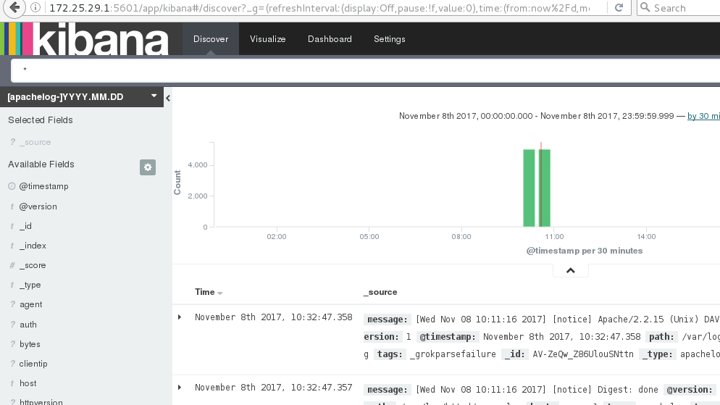Click the Kibana query search field
This screenshot has height=405, width=720.
(x=366, y=70)
